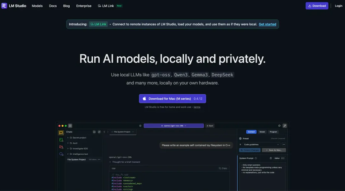Copy the cpp code block
The image size is (345, 191).
(223, 168)
